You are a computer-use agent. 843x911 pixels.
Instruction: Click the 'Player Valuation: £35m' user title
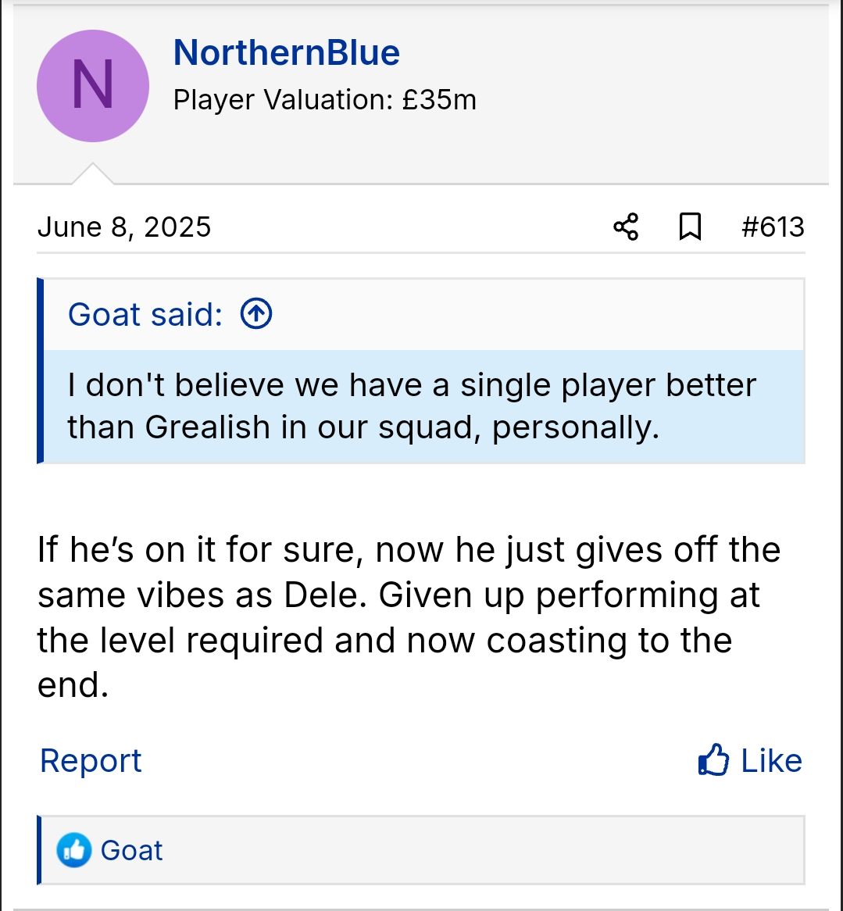pos(324,100)
